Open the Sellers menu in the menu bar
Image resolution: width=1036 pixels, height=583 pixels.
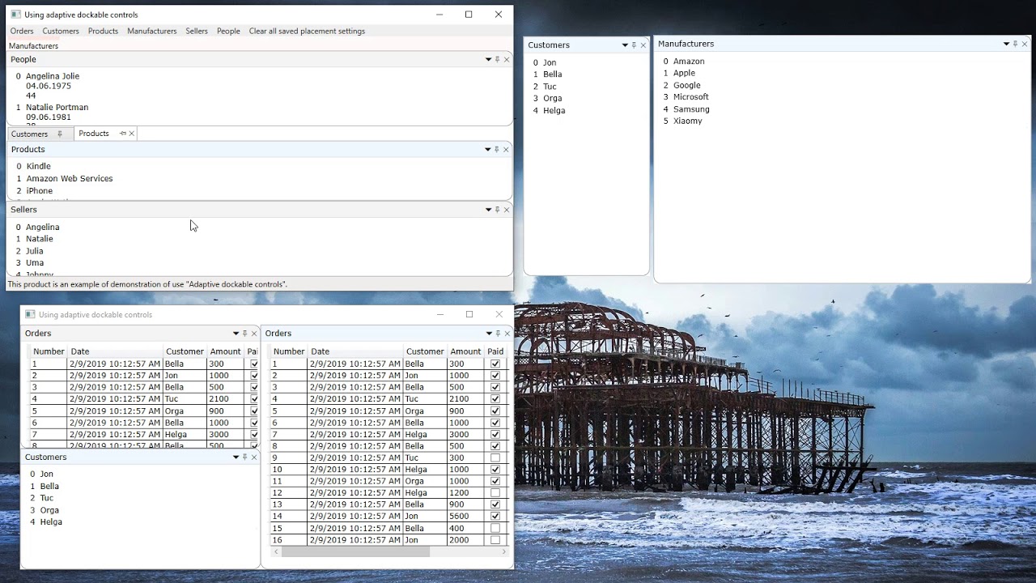click(197, 31)
